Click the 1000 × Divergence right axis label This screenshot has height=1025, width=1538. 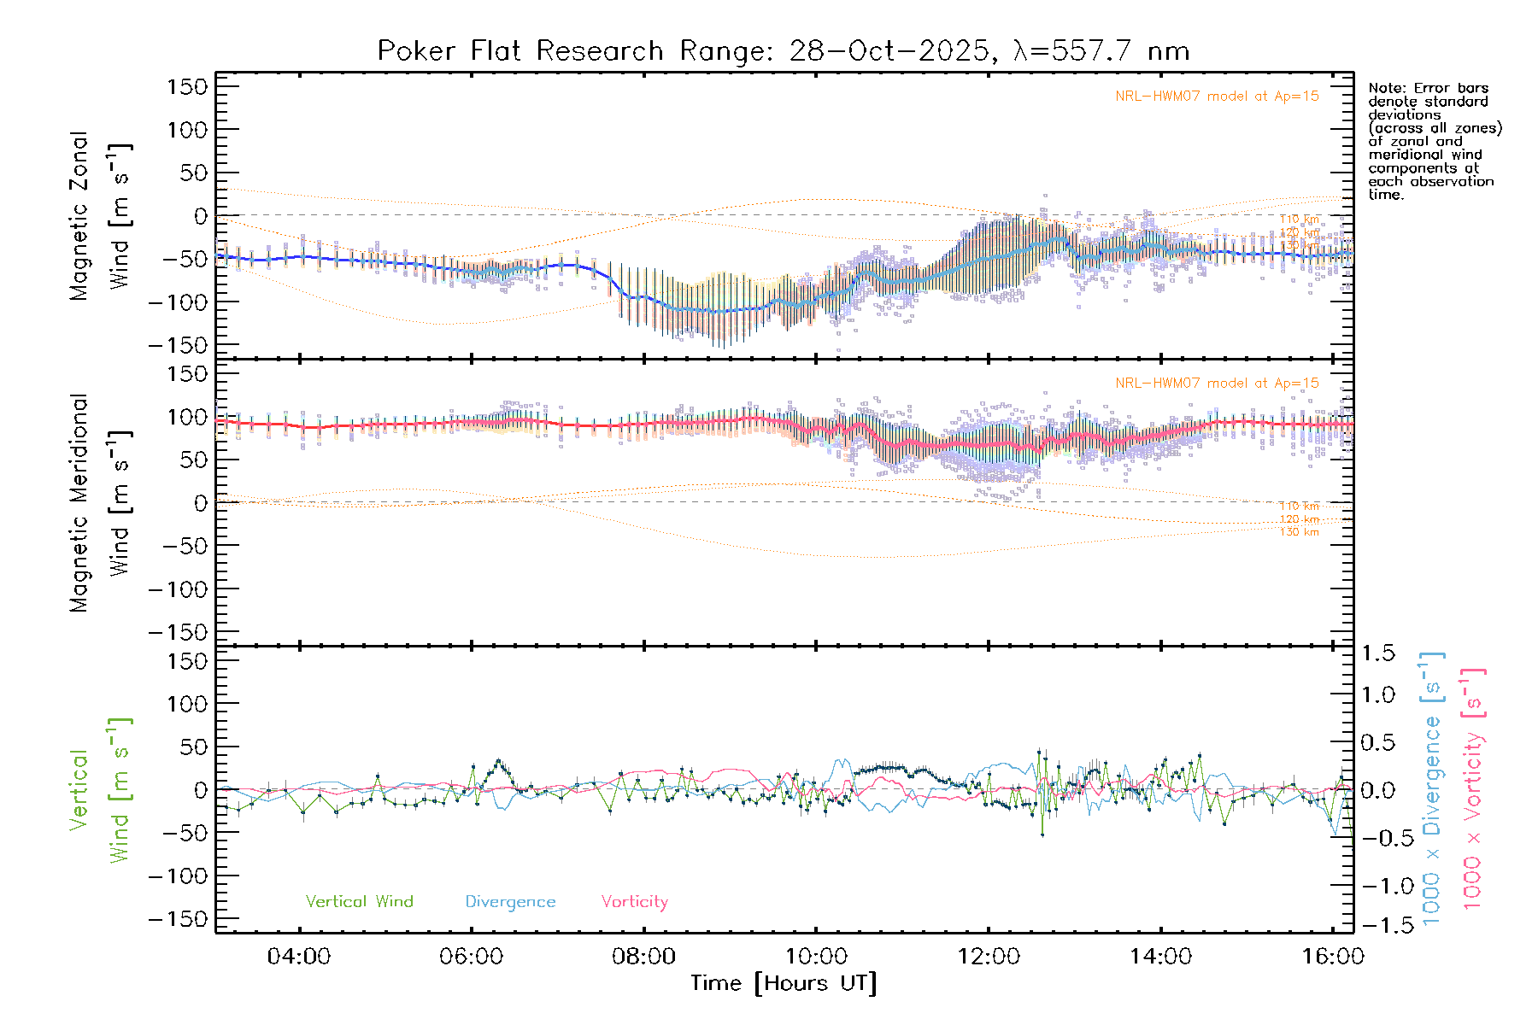point(1432,788)
